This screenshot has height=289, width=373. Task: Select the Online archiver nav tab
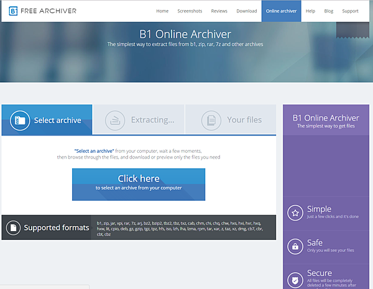pos(282,11)
